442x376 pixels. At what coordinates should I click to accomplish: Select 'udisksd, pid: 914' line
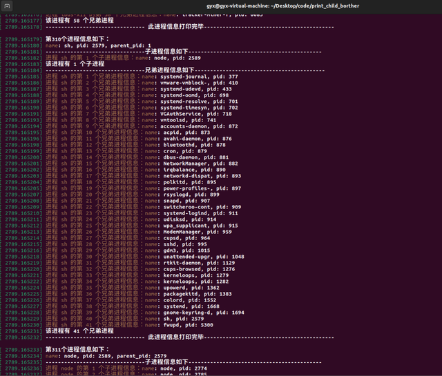coord(190,219)
